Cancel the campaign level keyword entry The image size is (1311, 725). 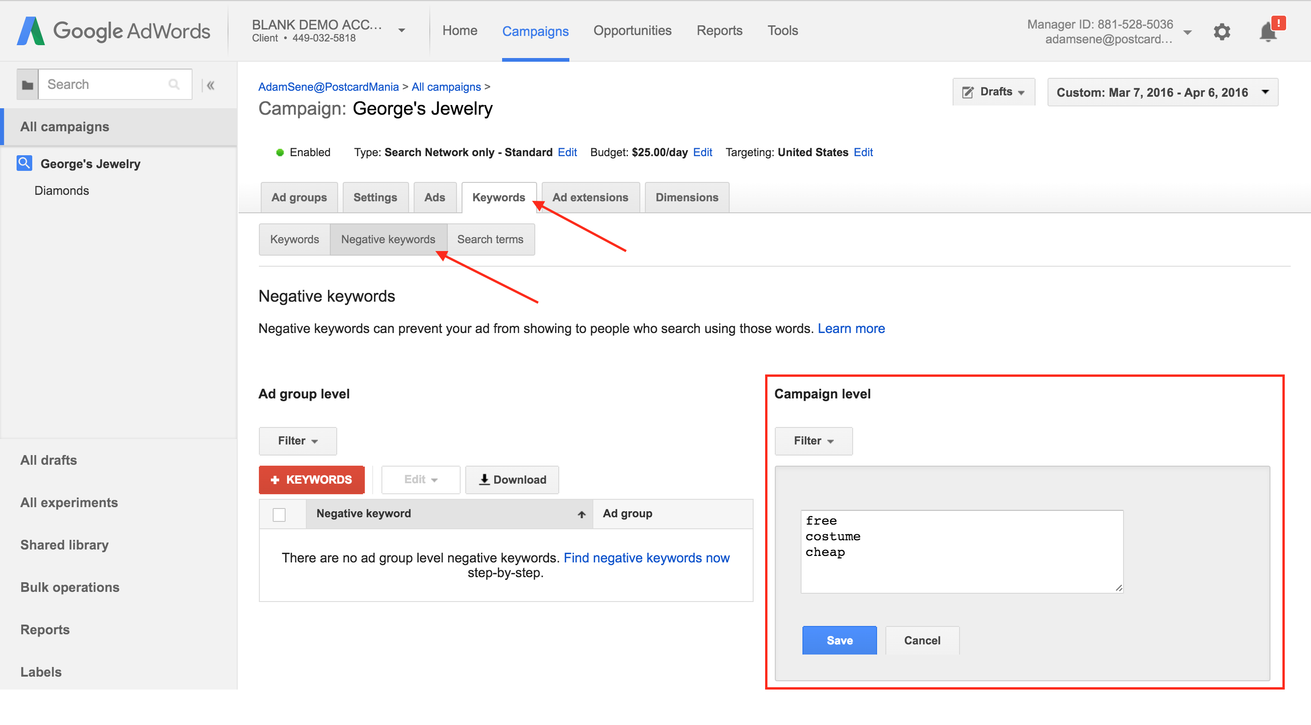922,640
